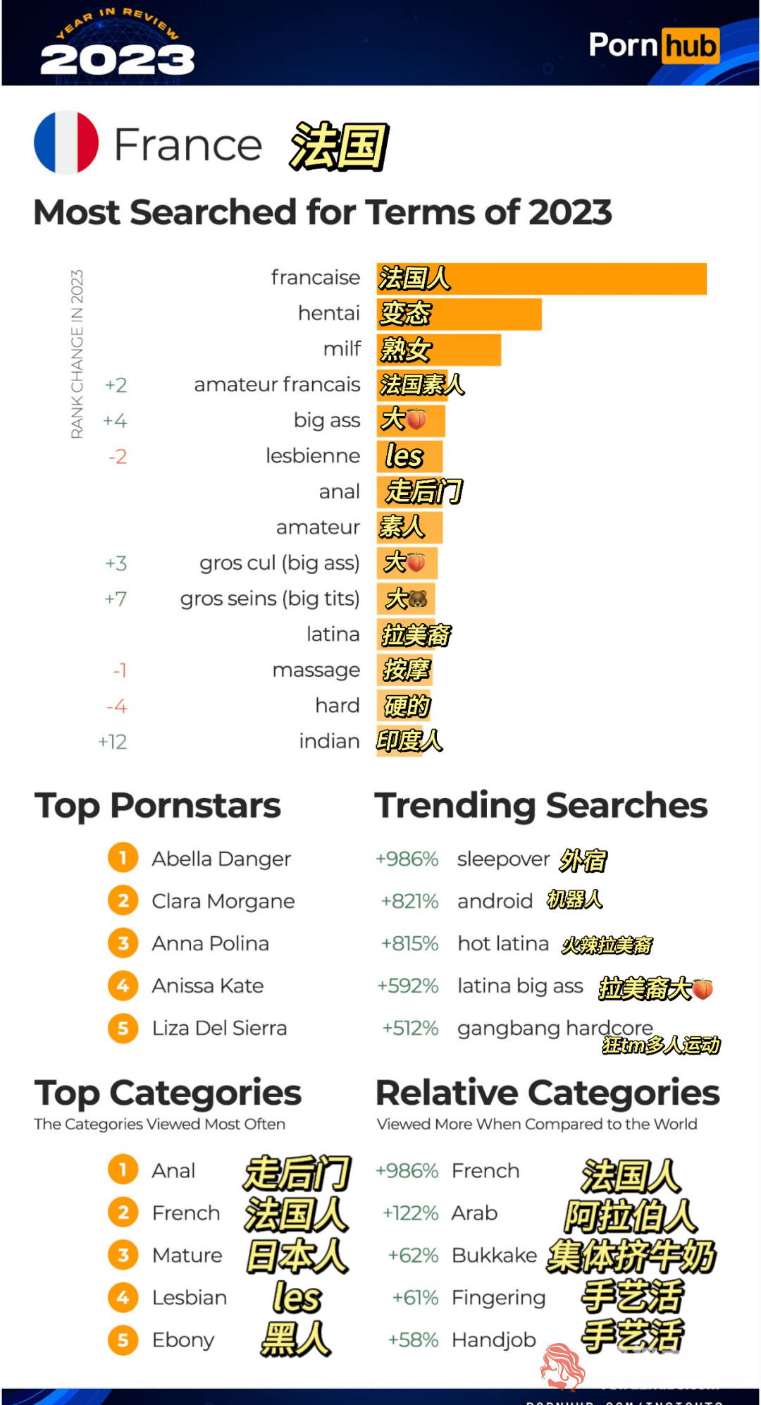Click the number 4 badge beside Lesbian category
This screenshot has height=1405, width=761.
pos(123,1297)
